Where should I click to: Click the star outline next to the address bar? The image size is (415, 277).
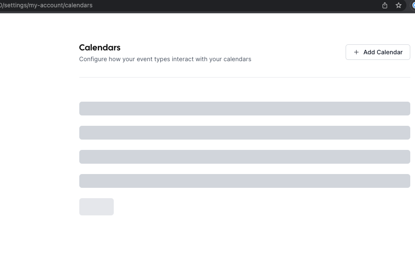coord(399,5)
